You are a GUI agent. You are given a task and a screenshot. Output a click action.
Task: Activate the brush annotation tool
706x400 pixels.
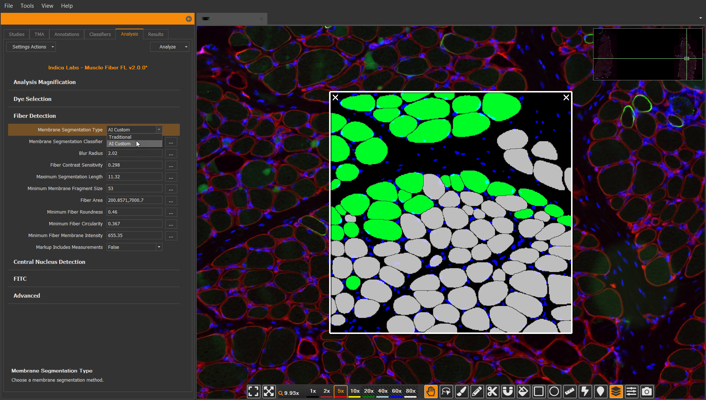tap(461, 392)
